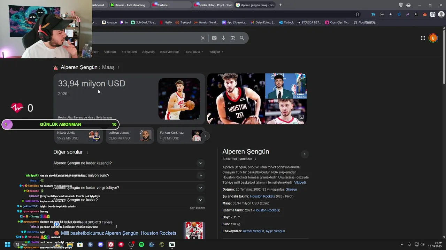Open the Ayşe Şengün parent link
The width and height of the screenshot is (446, 250).
(275, 231)
